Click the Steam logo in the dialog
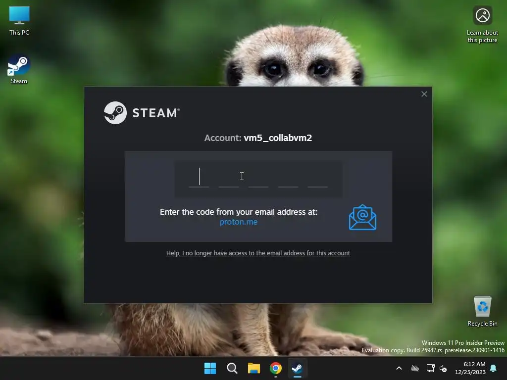This screenshot has width=507, height=380. pos(142,113)
